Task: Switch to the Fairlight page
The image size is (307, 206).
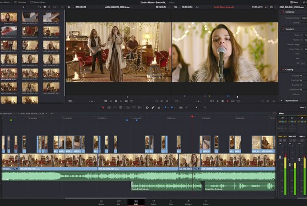Action: 188,203
